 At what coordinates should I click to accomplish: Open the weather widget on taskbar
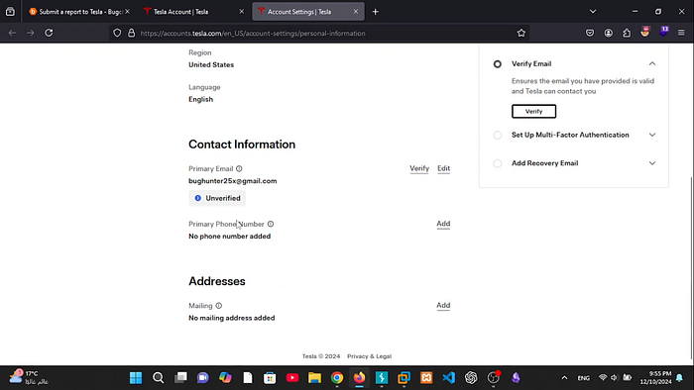[x=29, y=378]
